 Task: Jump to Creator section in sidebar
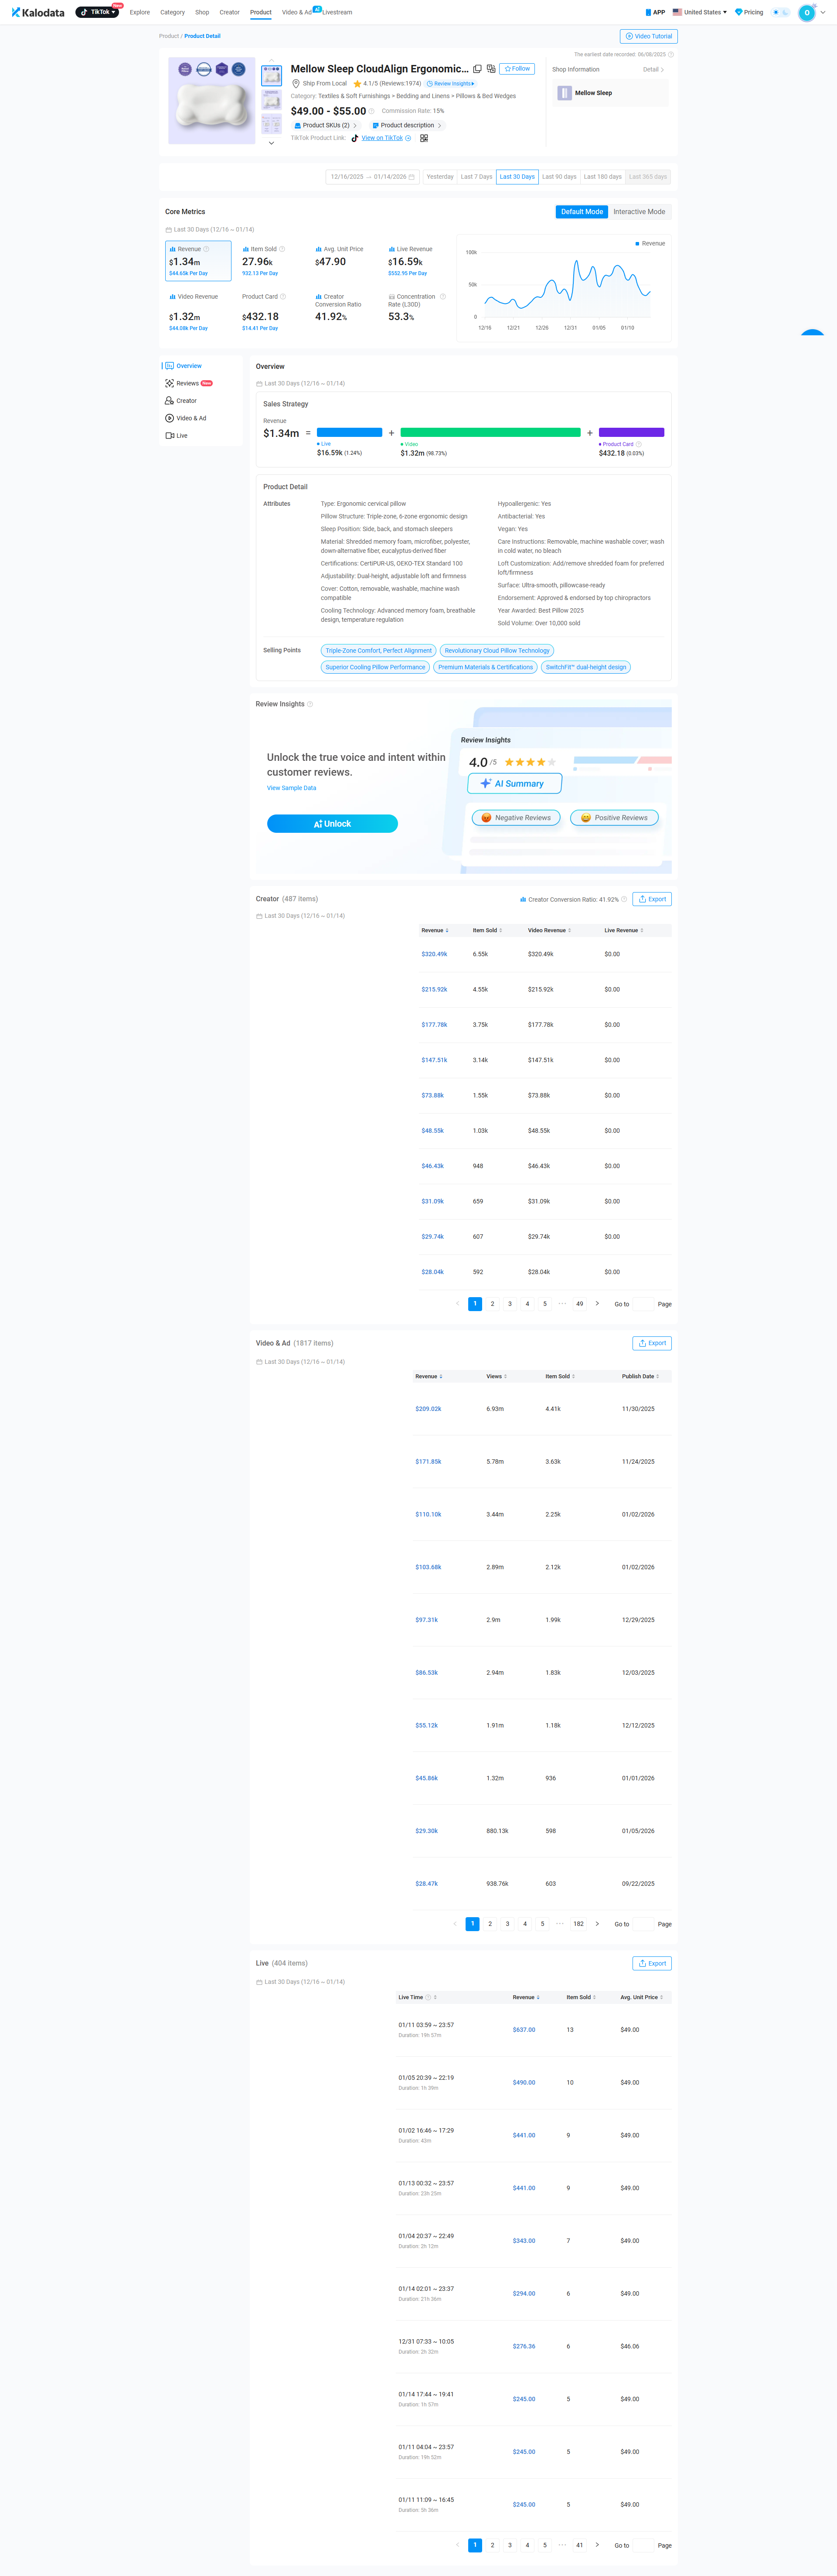181,401
